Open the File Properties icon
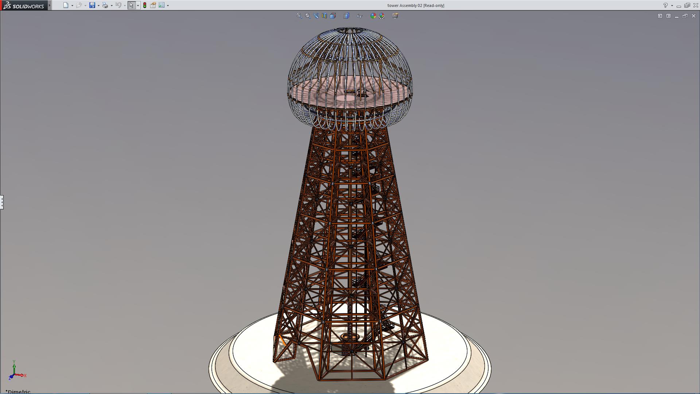The height and width of the screenshot is (394, 700). tap(153, 5)
